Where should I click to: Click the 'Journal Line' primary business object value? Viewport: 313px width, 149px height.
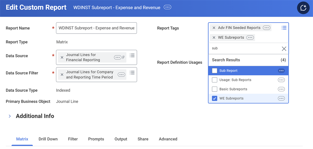pos(67,101)
